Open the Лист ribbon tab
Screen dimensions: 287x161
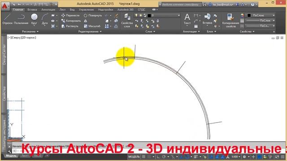(x=62, y=9)
